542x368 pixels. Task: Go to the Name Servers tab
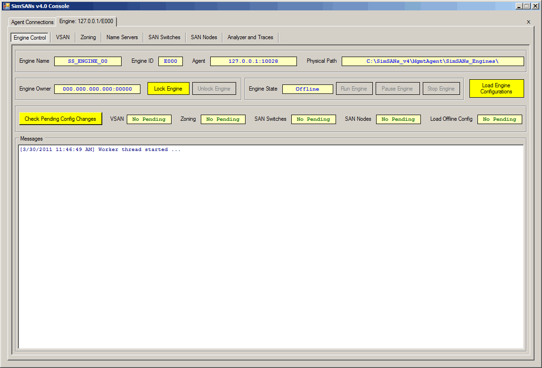pyautogui.click(x=122, y=37)
